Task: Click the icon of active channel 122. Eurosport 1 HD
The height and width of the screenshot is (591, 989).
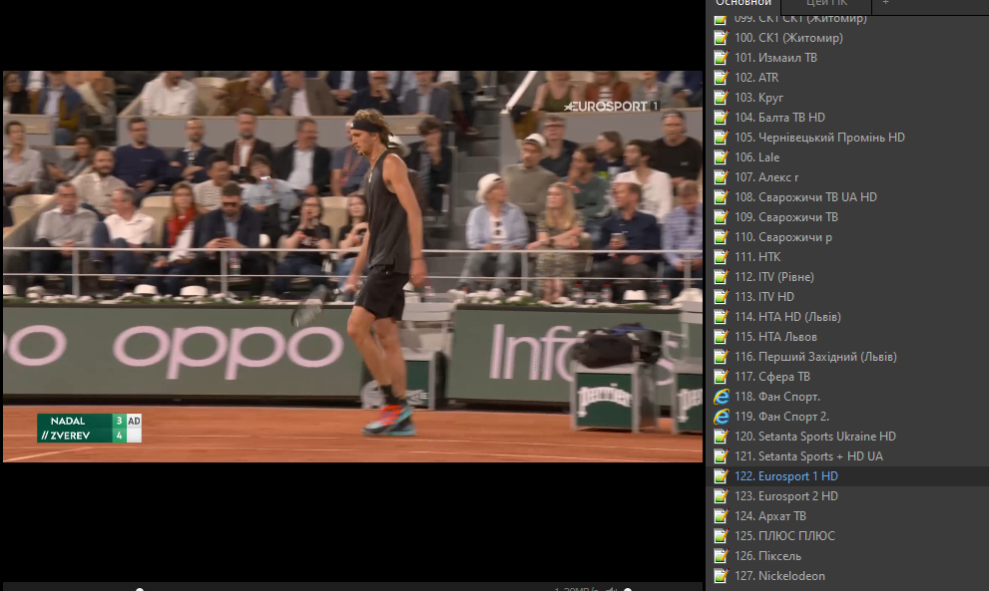Action: click(x=721, y=476)
